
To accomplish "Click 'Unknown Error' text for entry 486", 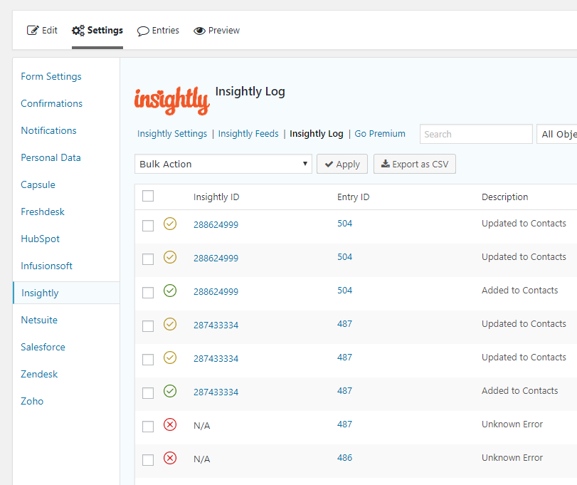I will pyautogui.click(x=512, y=458).
